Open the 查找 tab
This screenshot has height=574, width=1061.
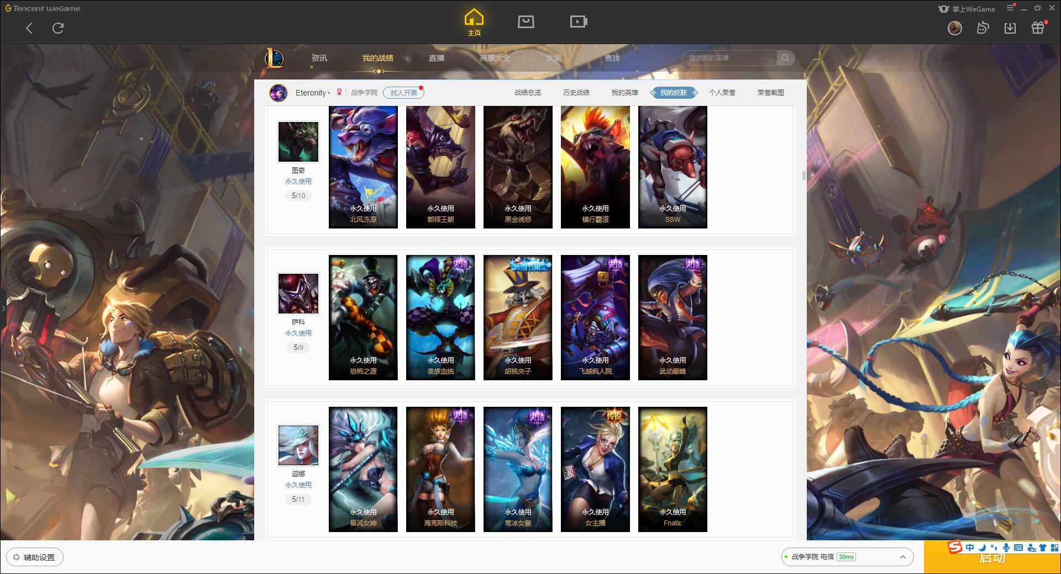pyautogui.click(x=612, y=58)
